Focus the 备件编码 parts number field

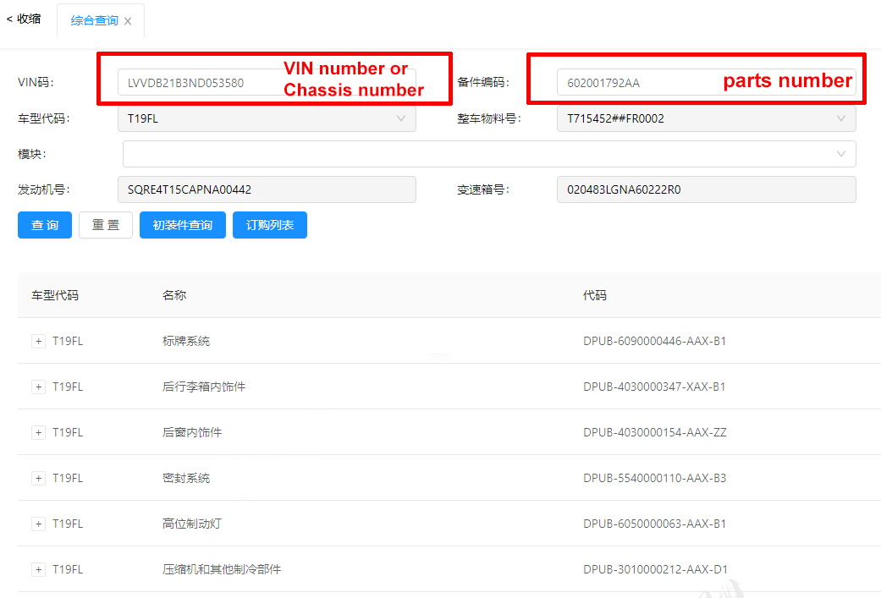(707, 83)
